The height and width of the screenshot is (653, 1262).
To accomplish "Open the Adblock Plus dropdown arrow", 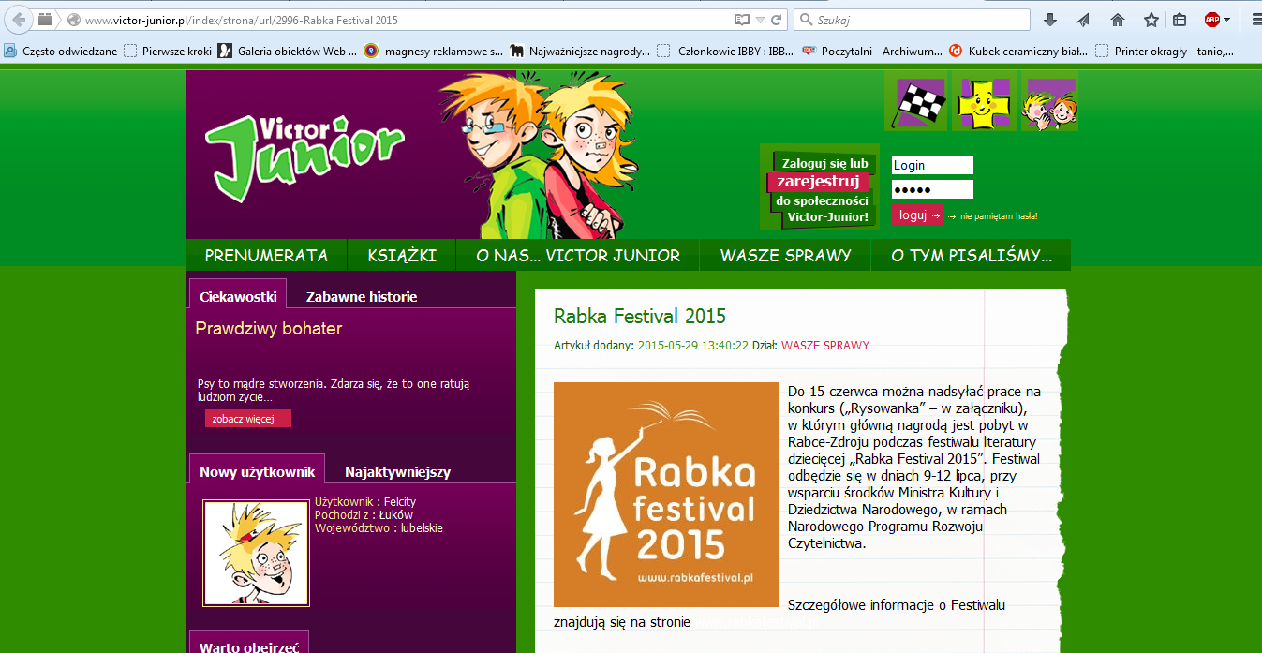I will tap(1226, 20).
